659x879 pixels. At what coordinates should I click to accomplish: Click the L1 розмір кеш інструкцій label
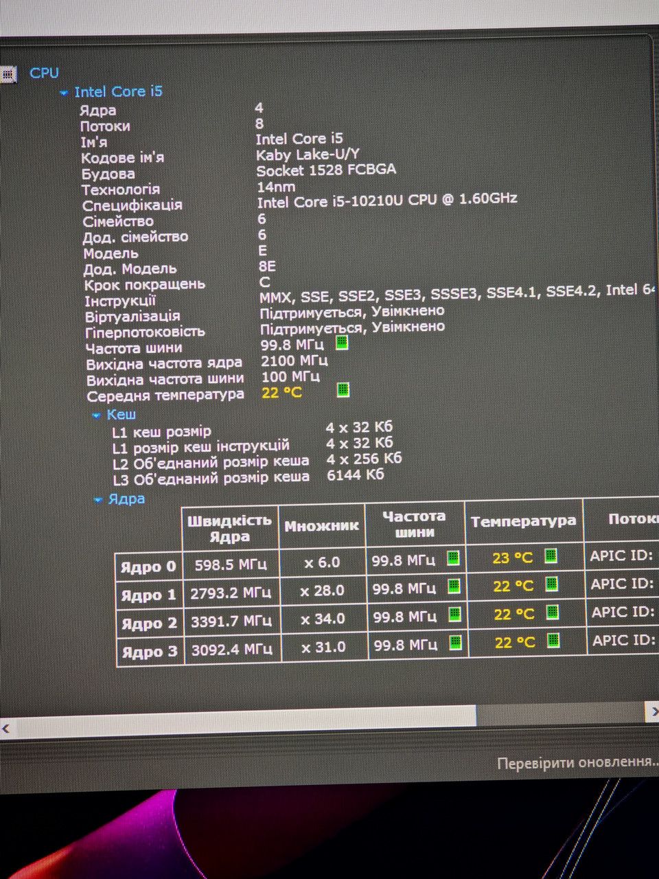point(200,448)
